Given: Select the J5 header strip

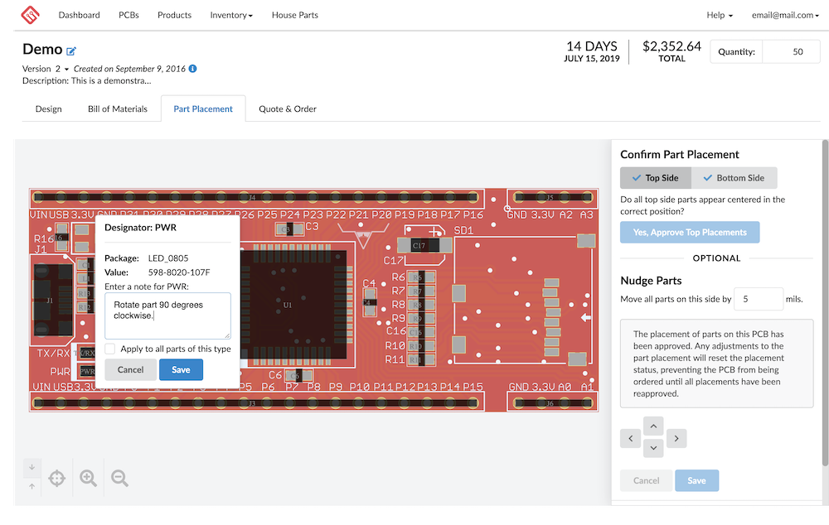Looking at the screenshot, I should (x=552, y=198).
